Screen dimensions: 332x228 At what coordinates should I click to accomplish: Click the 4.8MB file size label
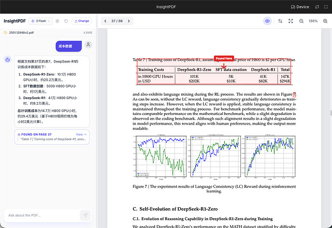point(88,33)
